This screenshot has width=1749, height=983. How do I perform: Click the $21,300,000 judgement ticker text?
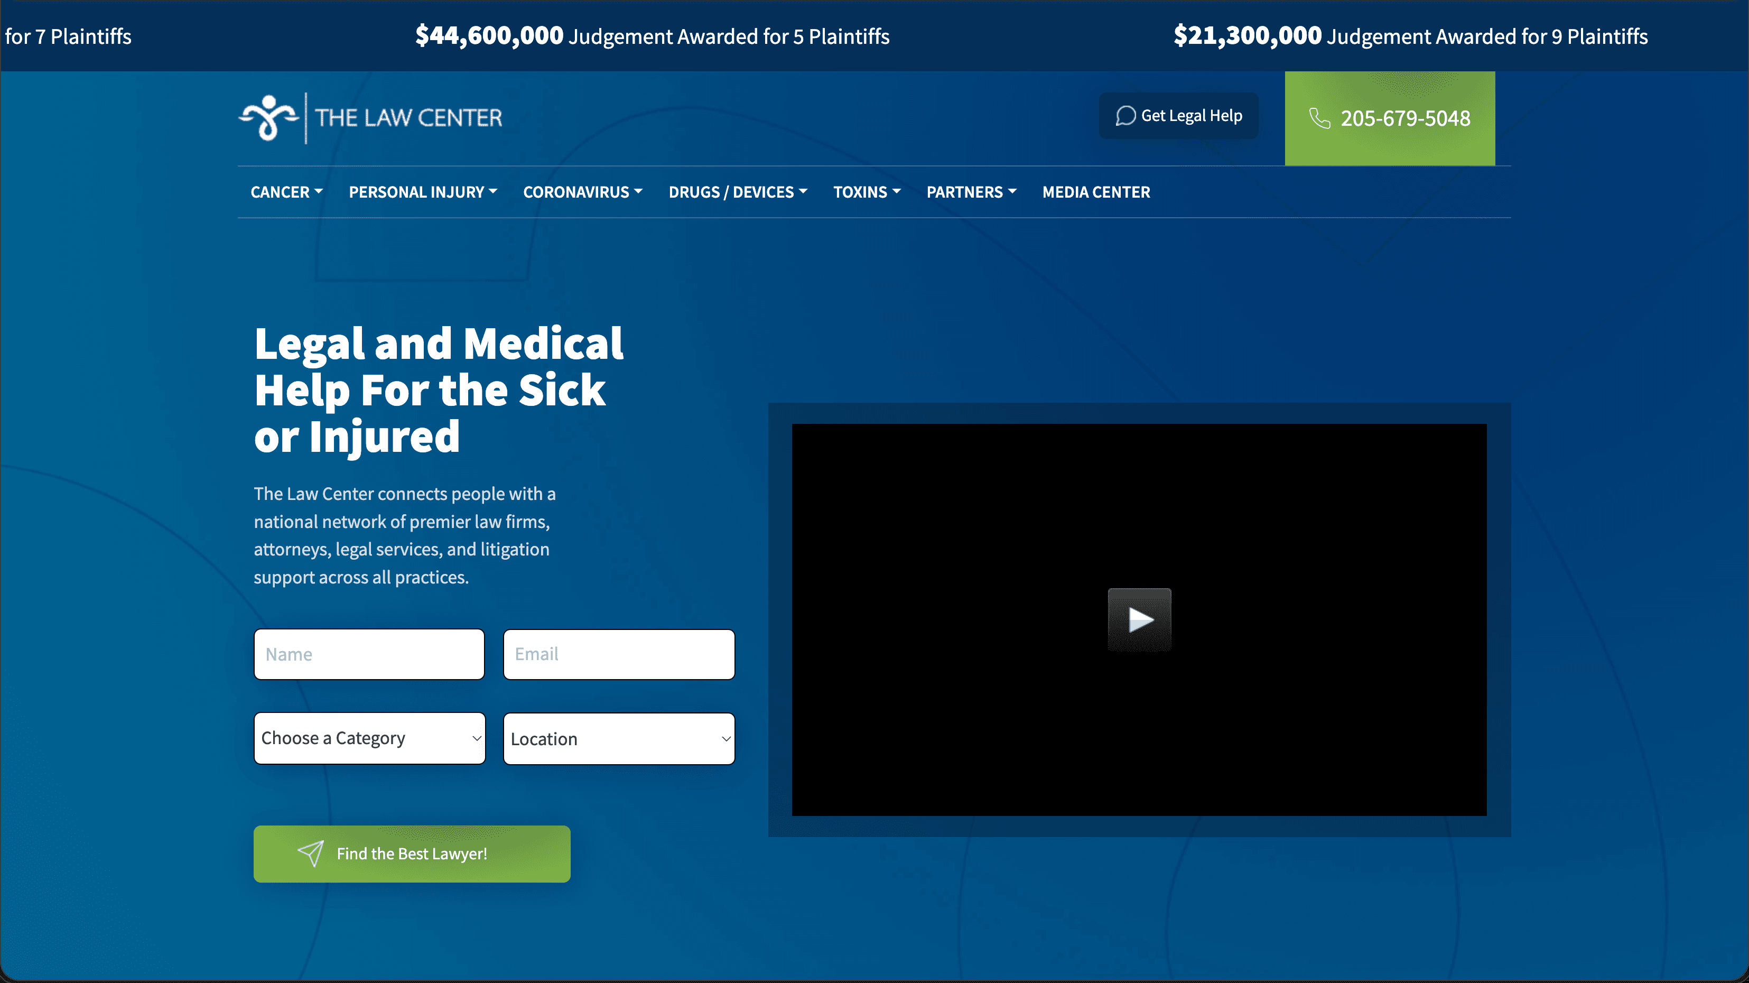tap(1411, 36)
